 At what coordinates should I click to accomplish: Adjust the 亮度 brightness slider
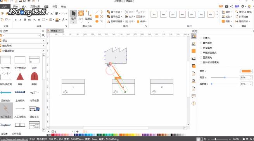(x=225, y=77)
